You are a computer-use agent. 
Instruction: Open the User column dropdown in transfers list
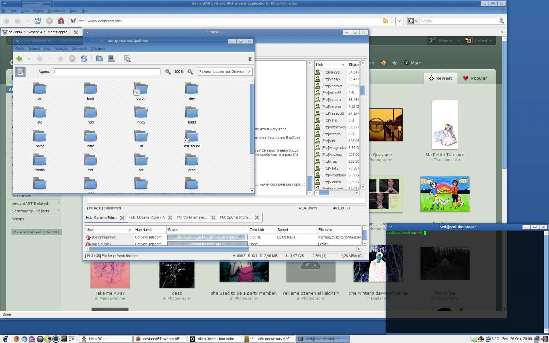(x=129, y=230)
